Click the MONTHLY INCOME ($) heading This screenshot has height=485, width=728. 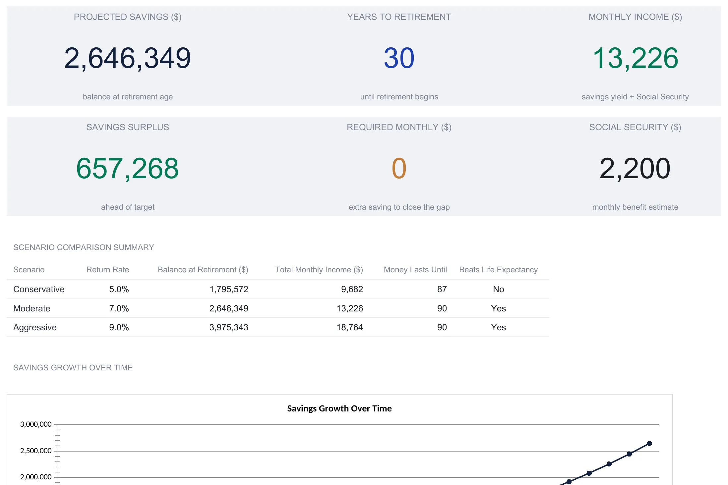[635, 17]
